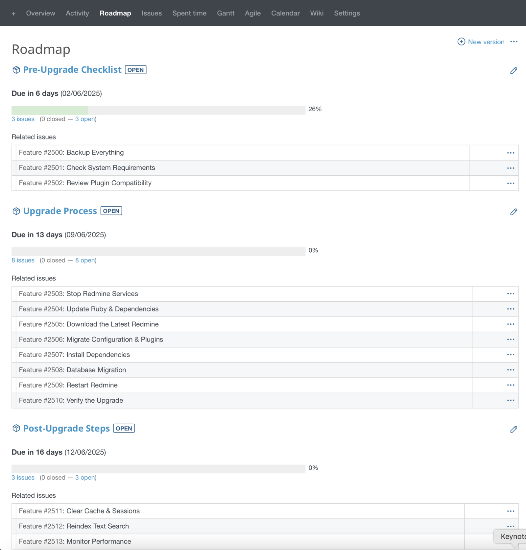The height and width of the screenshot is (550, 526).
Task: Switch to the Gantt tab
Action: click(x=226, y=13)
